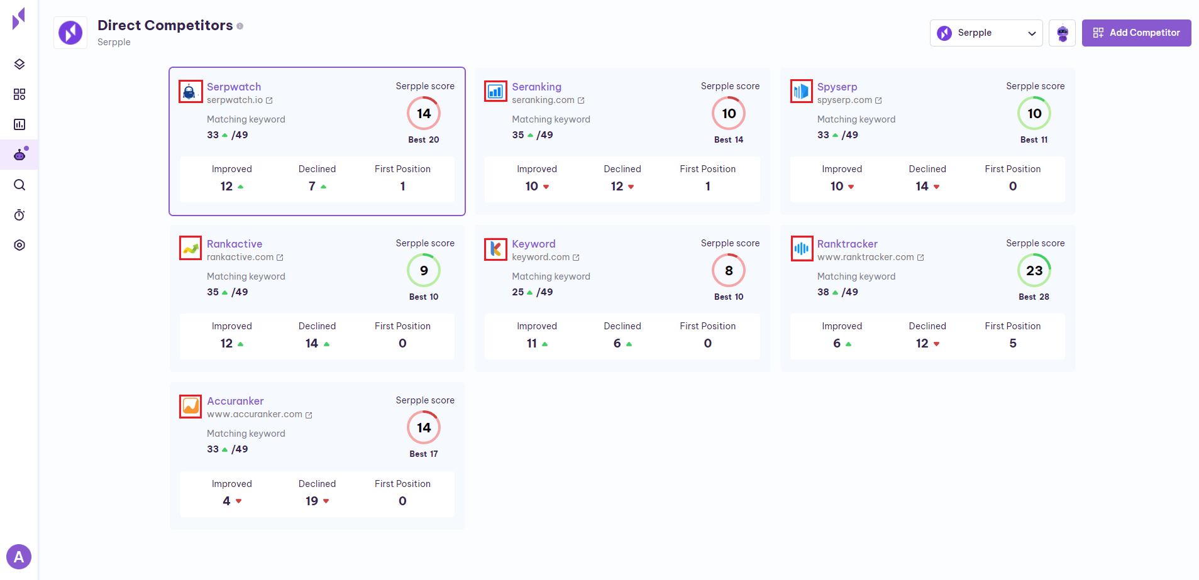Viewport: 1199px width, 580px height.
Task: Open external link icon next to serpwatch.io
Action: [269, 101]
